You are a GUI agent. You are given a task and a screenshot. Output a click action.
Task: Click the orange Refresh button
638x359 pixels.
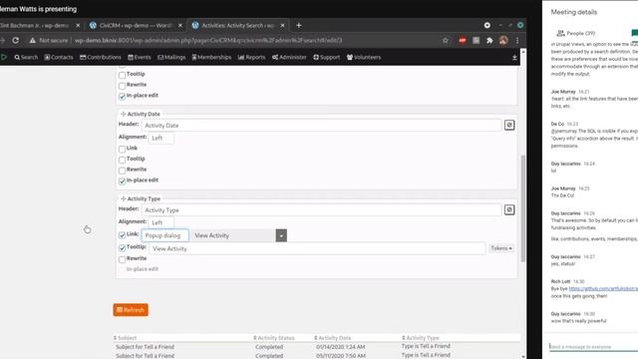pyautogui.click(x=131, y=310)
